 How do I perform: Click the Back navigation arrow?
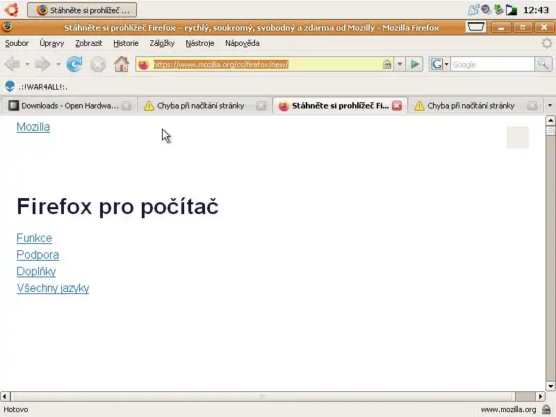coord(13,65)
